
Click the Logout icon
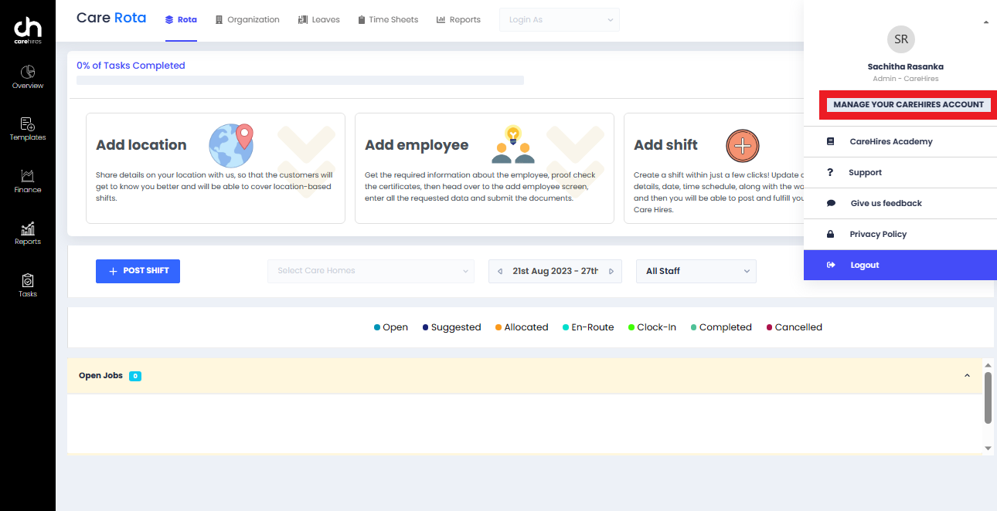pos(830,265)
